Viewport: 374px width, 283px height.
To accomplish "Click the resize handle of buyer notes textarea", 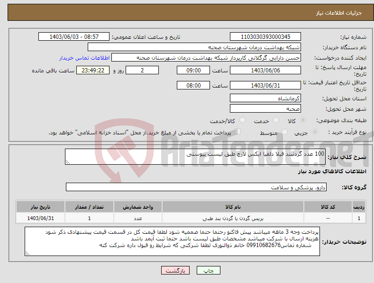I will click(27, 253).
